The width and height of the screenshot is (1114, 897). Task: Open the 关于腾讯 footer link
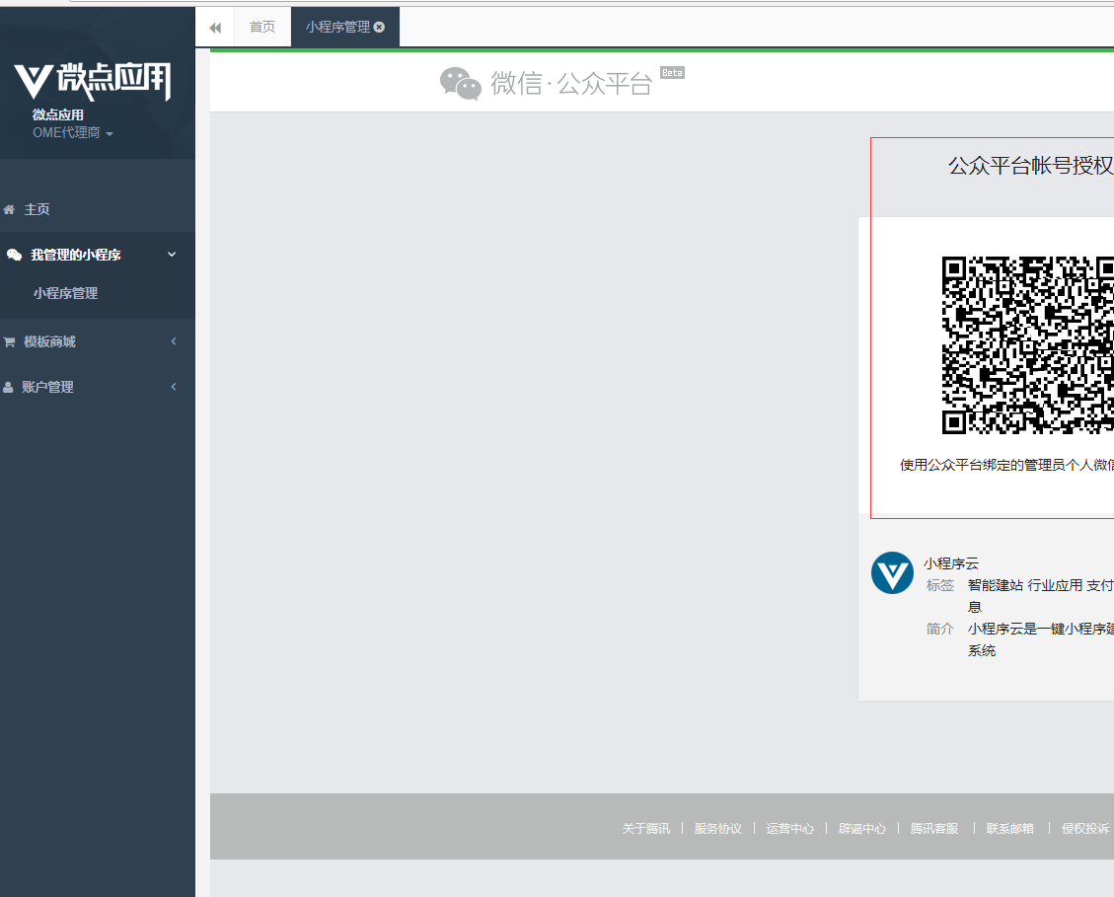point(645,829)
